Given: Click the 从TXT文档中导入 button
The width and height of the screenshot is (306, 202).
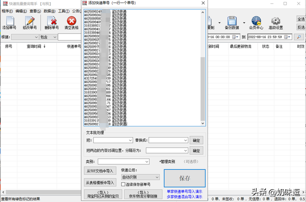Looking at the screenshot, I should pos(100,171).
